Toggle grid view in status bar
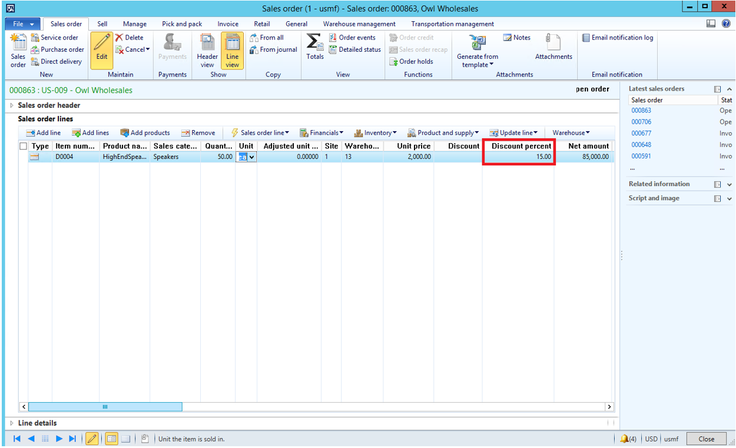Image resolution: width=736 pixels, height=448 pixels. click(x=125, y=439)
